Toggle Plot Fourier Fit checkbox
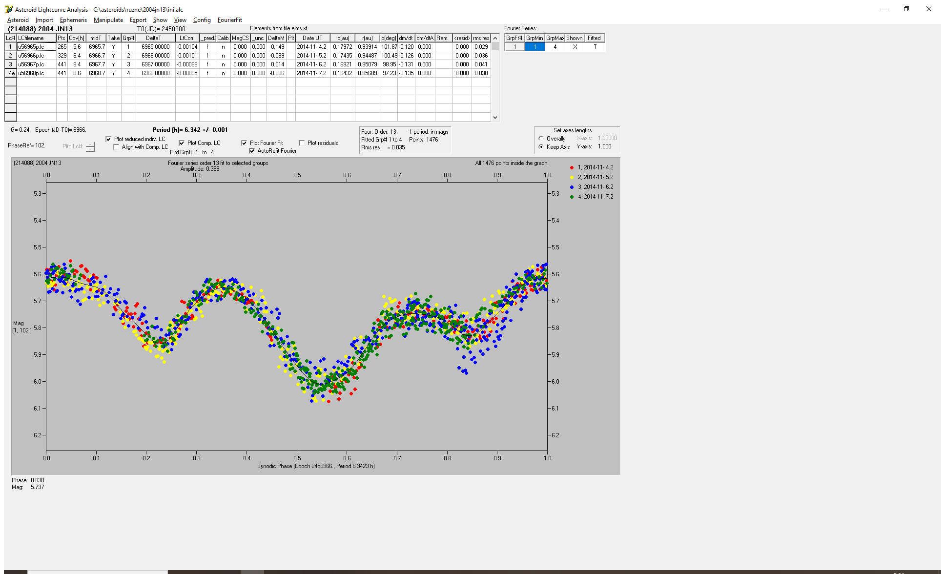The height and width of the screenshot is (574, 945). [x=244, y=143]
